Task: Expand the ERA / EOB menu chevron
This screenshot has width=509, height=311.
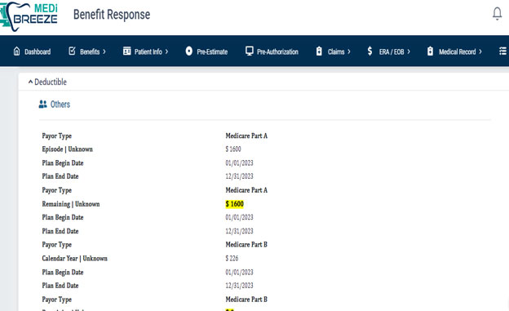Action: point(409,51)
